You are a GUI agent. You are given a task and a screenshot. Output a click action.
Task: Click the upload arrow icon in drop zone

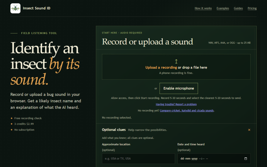click(176, 61)
